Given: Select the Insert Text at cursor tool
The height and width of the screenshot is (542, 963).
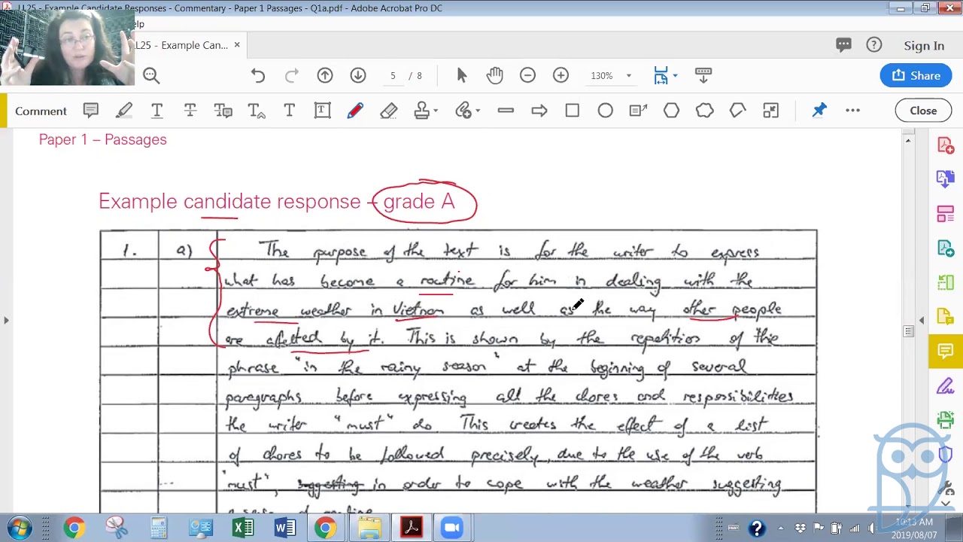Looking at the screenshot, I should tap(257, 111).
